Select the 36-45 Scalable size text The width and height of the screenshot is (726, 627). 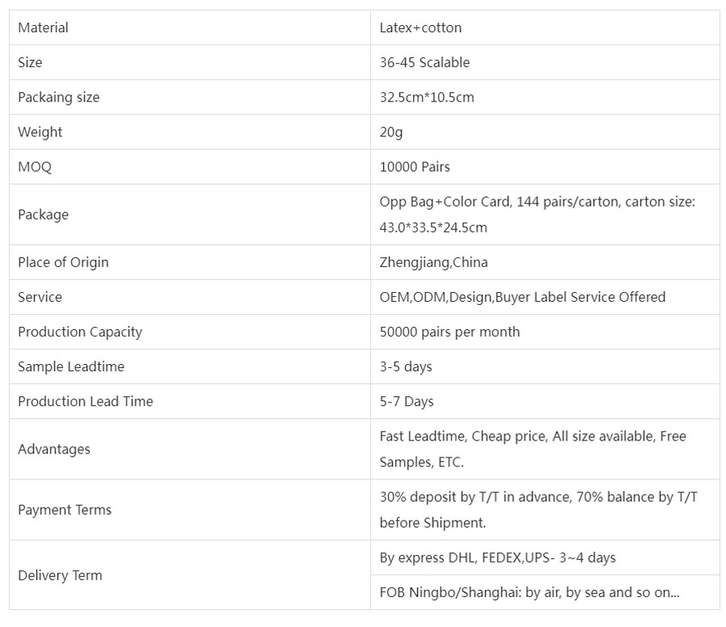click(424, 63)
